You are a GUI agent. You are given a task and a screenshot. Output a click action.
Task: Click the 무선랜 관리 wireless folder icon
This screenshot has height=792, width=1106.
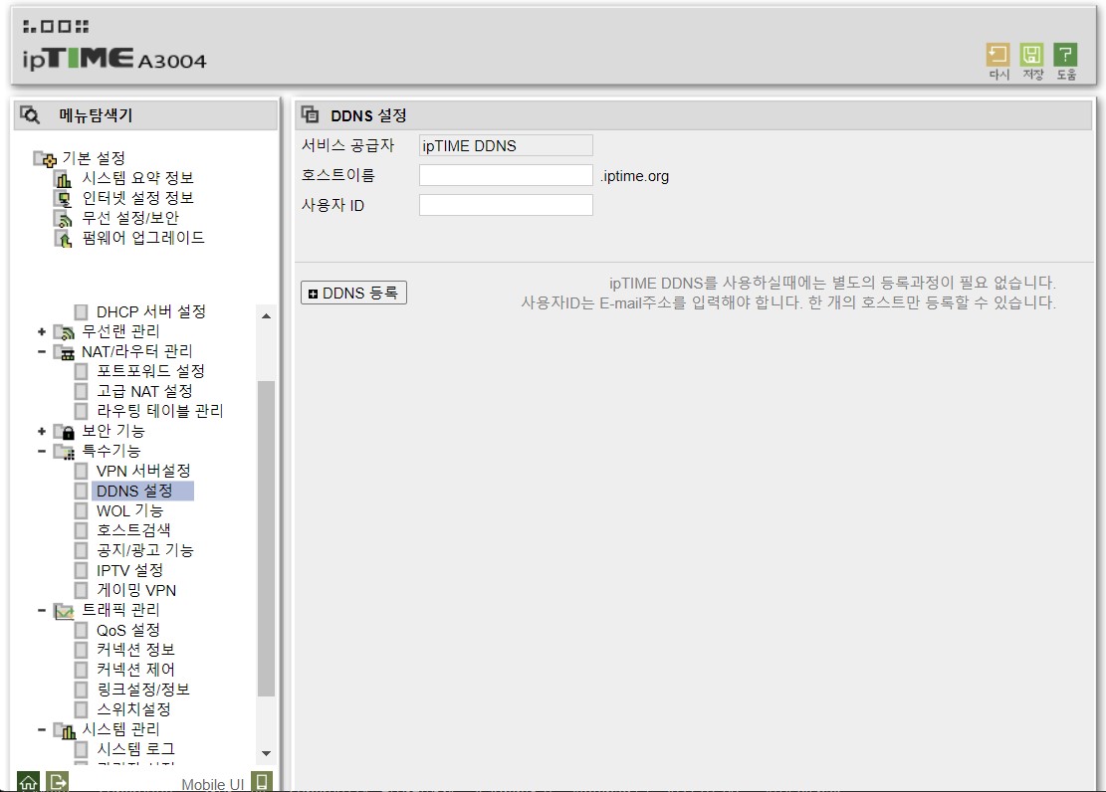tap(64, 332)
